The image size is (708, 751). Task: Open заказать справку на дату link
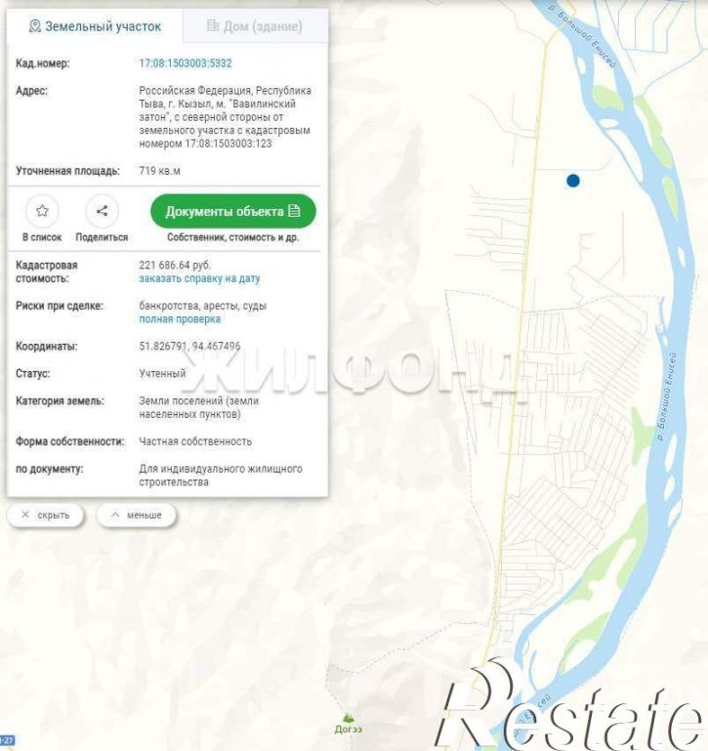tap(199, 278)
